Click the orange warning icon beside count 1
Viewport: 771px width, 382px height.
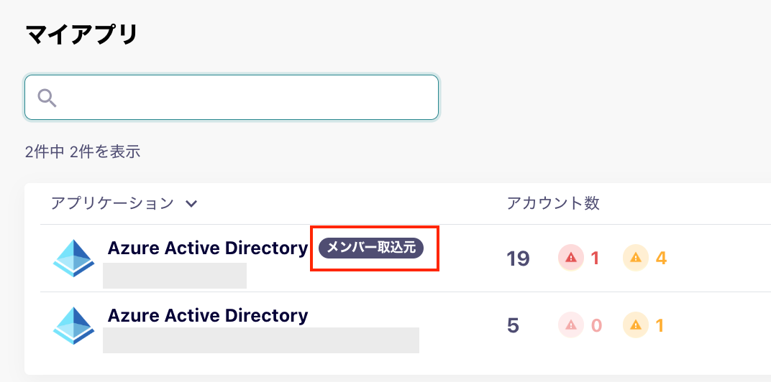coord(636,325)
